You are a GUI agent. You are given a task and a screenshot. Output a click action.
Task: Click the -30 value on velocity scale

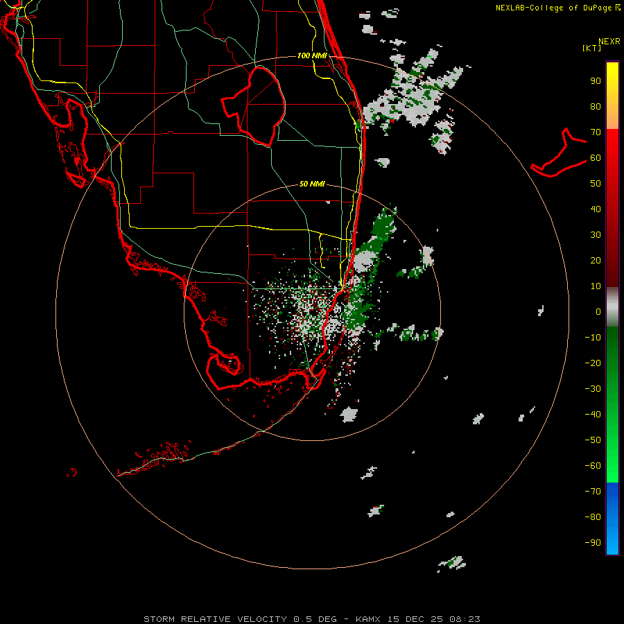point(593,389)
